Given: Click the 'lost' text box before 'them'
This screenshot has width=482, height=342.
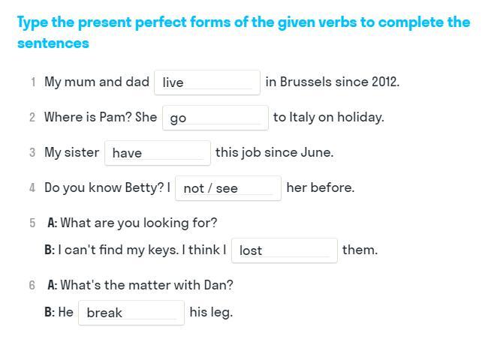Looking at the screenshot, I should [x=285, y=250].
